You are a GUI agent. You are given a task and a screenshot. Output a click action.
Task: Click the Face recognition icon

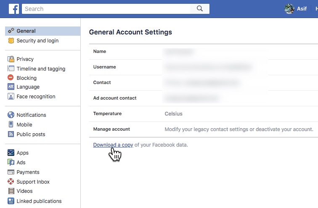click(11, 96)
